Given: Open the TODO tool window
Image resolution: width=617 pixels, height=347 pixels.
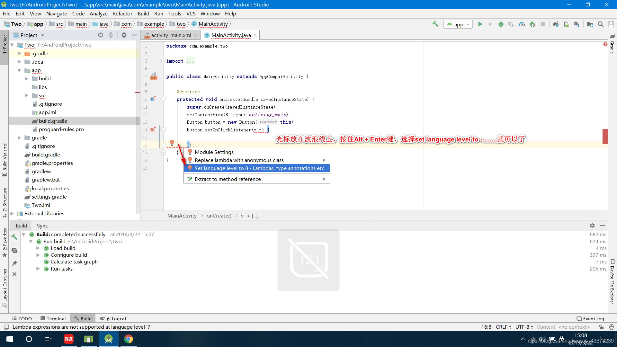Looking at the screenshot, I should point(22,318).
